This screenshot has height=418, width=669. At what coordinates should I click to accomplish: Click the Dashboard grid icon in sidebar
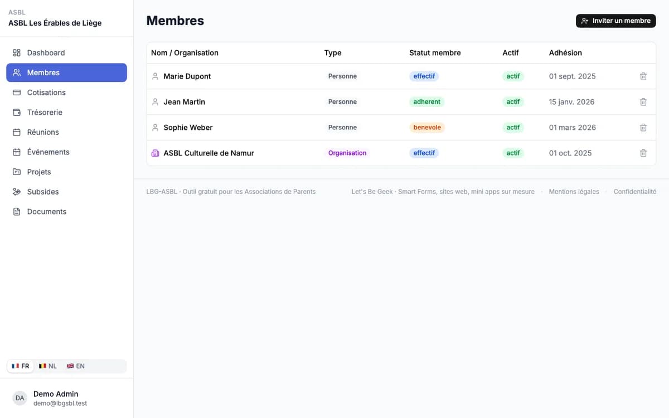17,53
